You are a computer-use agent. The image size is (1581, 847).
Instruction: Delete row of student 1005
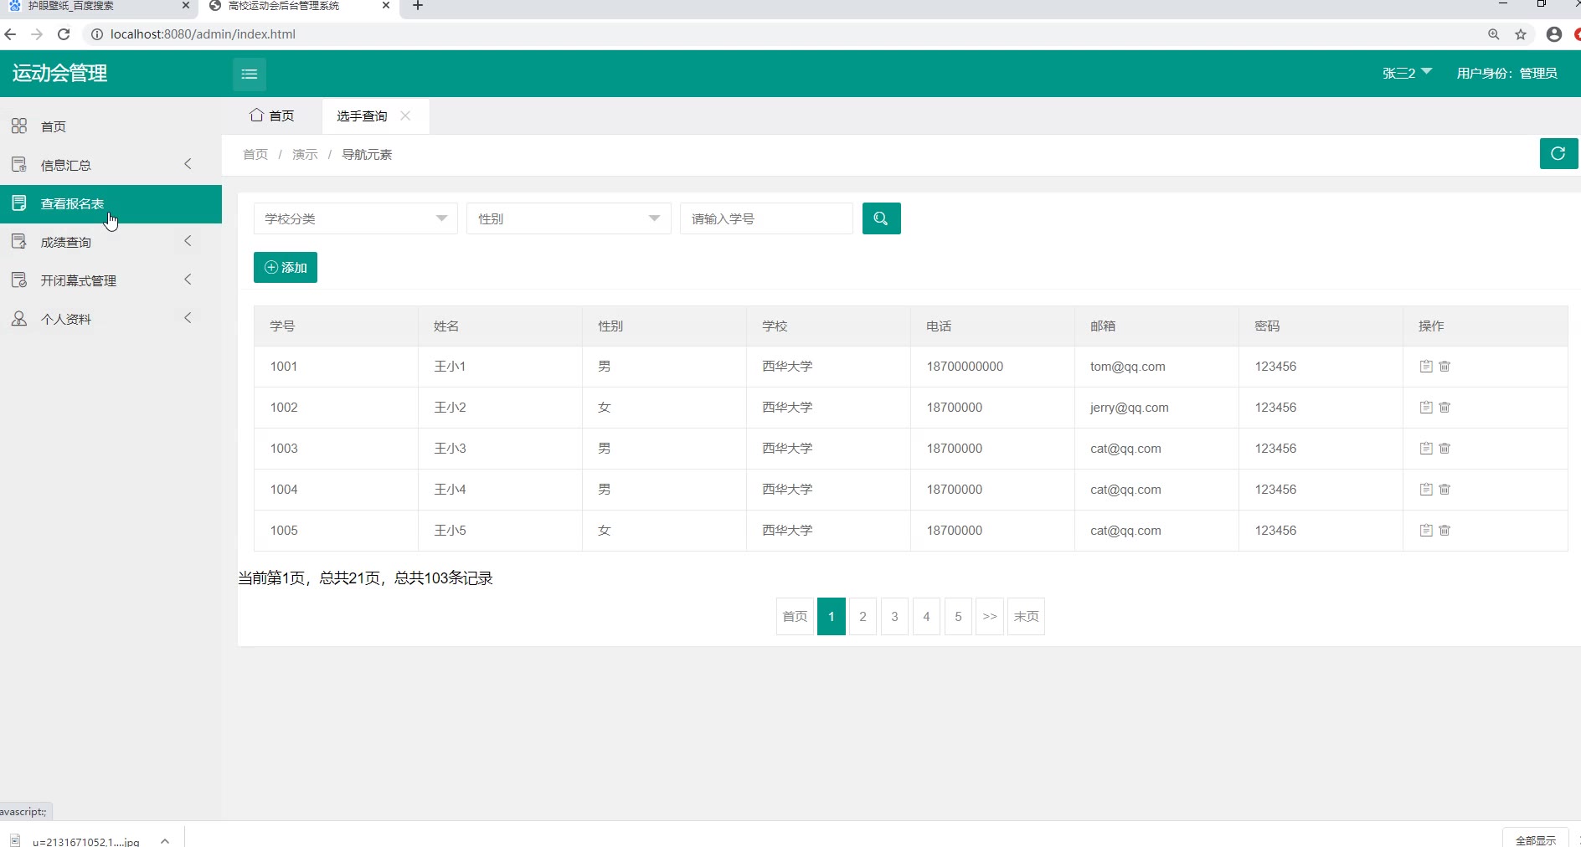point(1445,531)
